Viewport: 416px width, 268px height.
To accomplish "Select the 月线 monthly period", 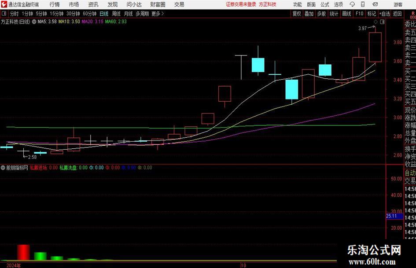I will pyautogui.click(x=129, y=14).
